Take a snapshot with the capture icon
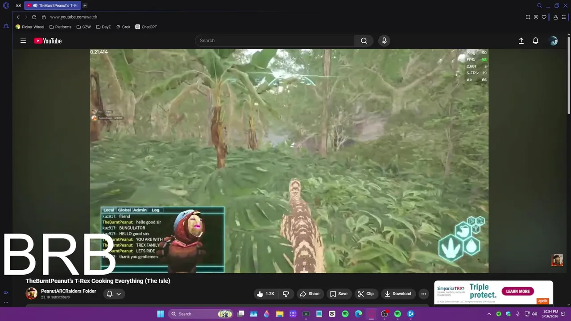The width and height of the screenshot is (571, 321). point(528,17)
